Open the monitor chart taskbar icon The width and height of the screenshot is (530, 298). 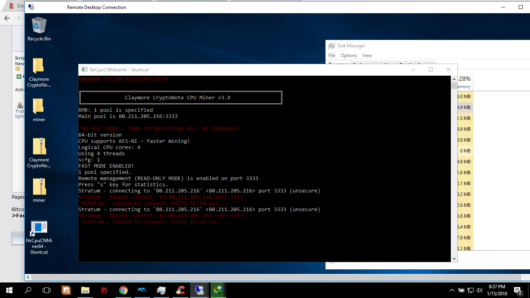[161, 290]
